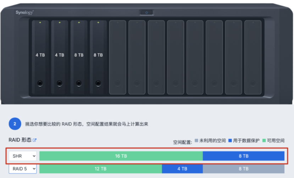The image size is (294, 178).
Task: Click the green 可用空间 legend swatch
Action: (265, 141)
